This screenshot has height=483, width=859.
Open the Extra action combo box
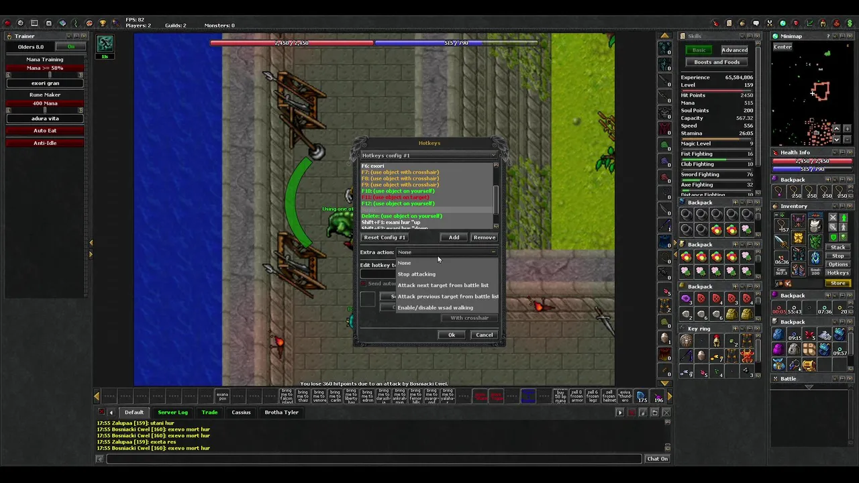click(x=447, y=252)
